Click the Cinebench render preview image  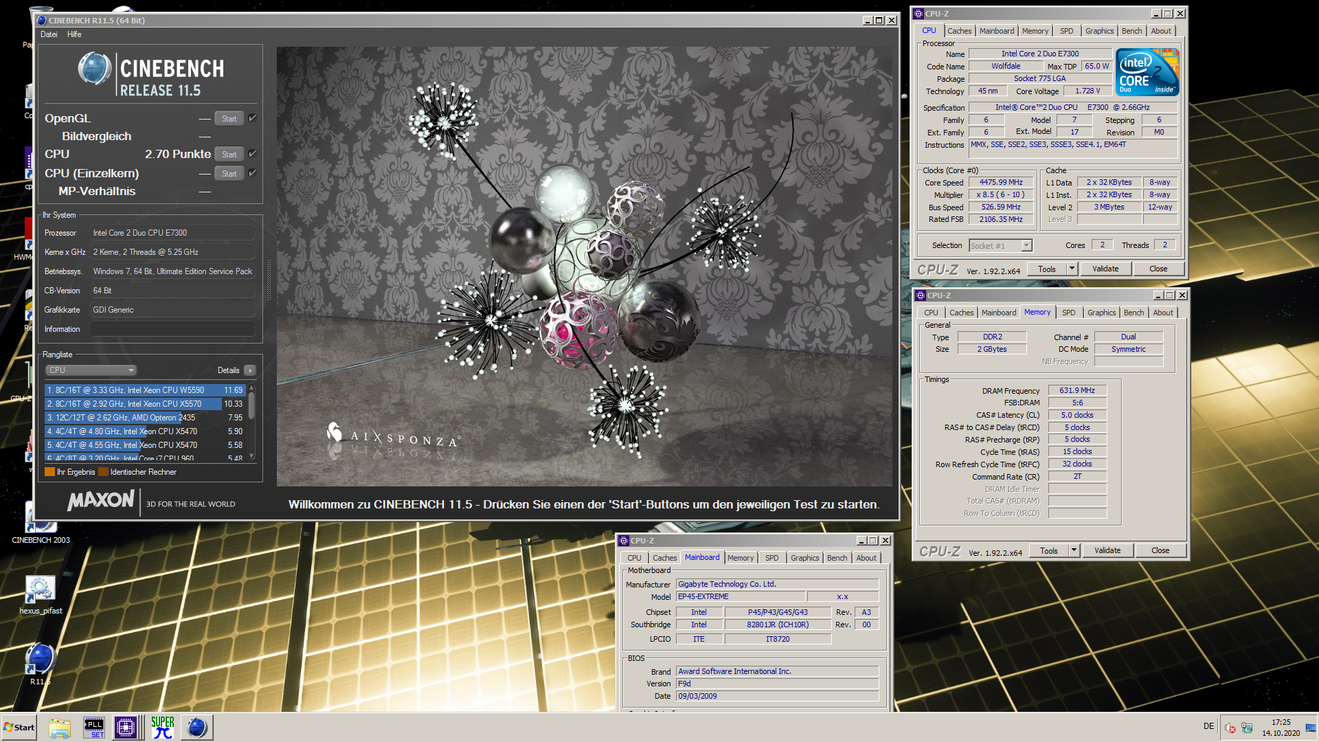click(585, 267)
